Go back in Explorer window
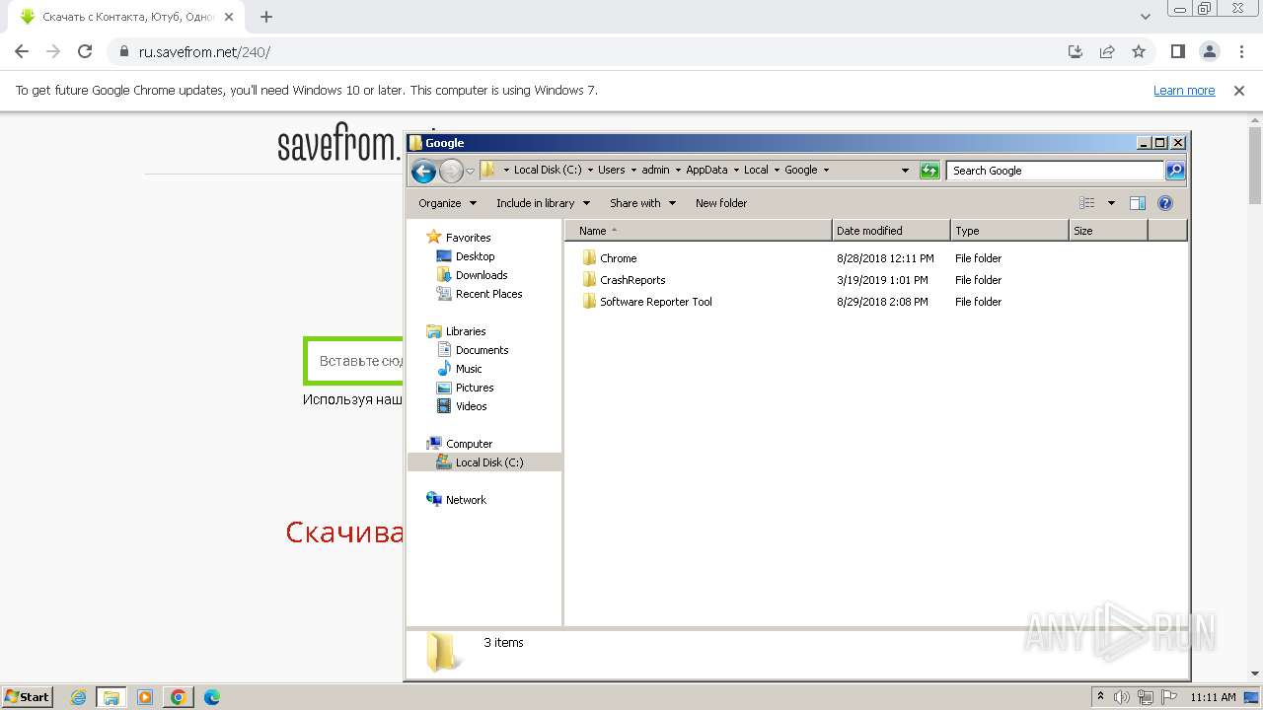 click(x=423, y=171)
